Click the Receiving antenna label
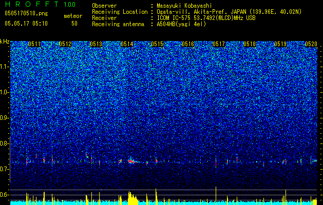Viewport: 323px width, 205px height. (118, 24)
